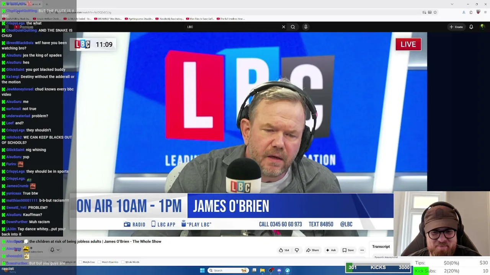The width and height of the screenshot is (490, 275).
Task: Like the video with thumbs up
Action: click(x=284, y=250)
